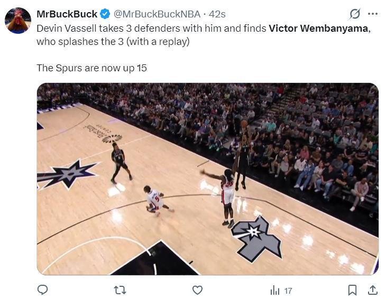
Task: Click the view analytics bar-chart icon
Action: (275, 290)
